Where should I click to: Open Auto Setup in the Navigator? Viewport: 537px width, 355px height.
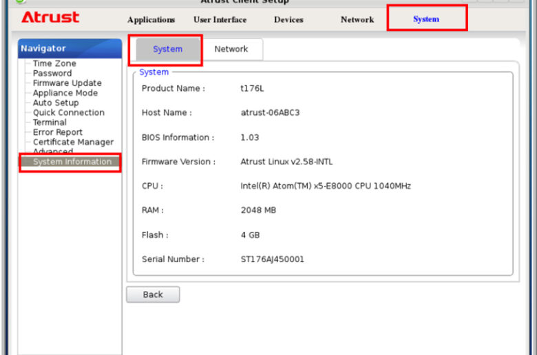[56, 103]
